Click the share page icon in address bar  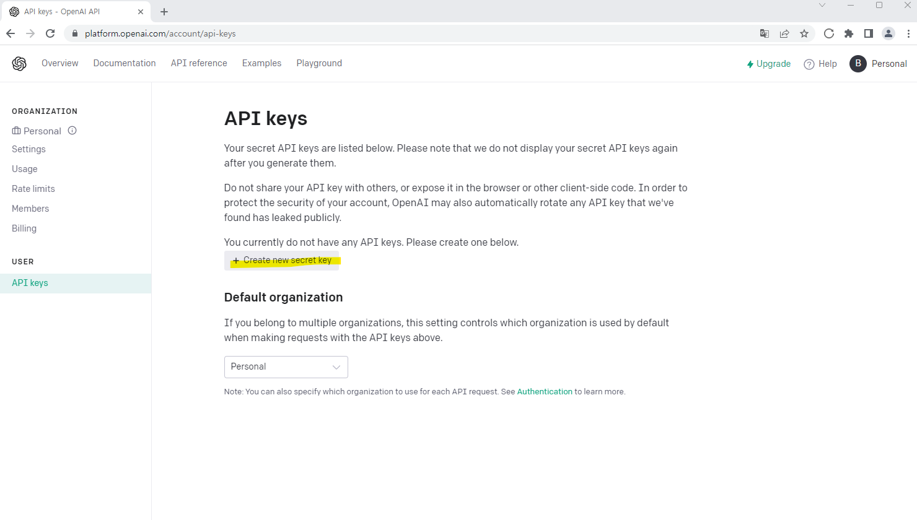(x=784, y=33)
